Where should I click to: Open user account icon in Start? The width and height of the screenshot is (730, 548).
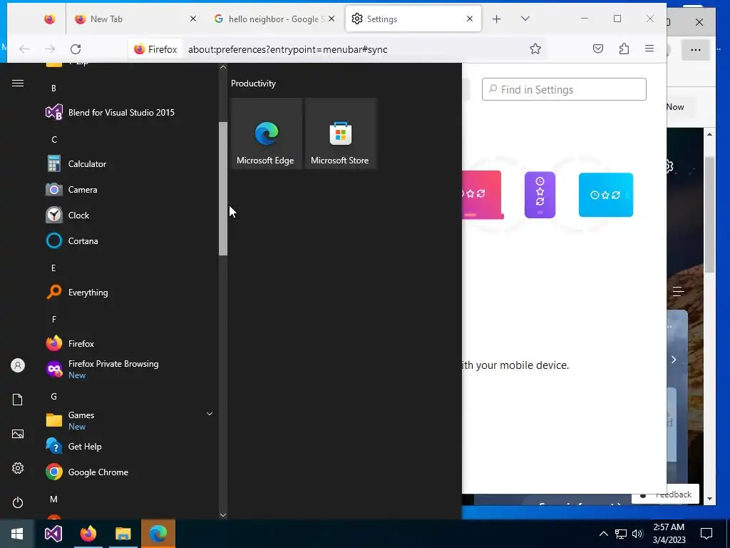click(x=18, y=365)
